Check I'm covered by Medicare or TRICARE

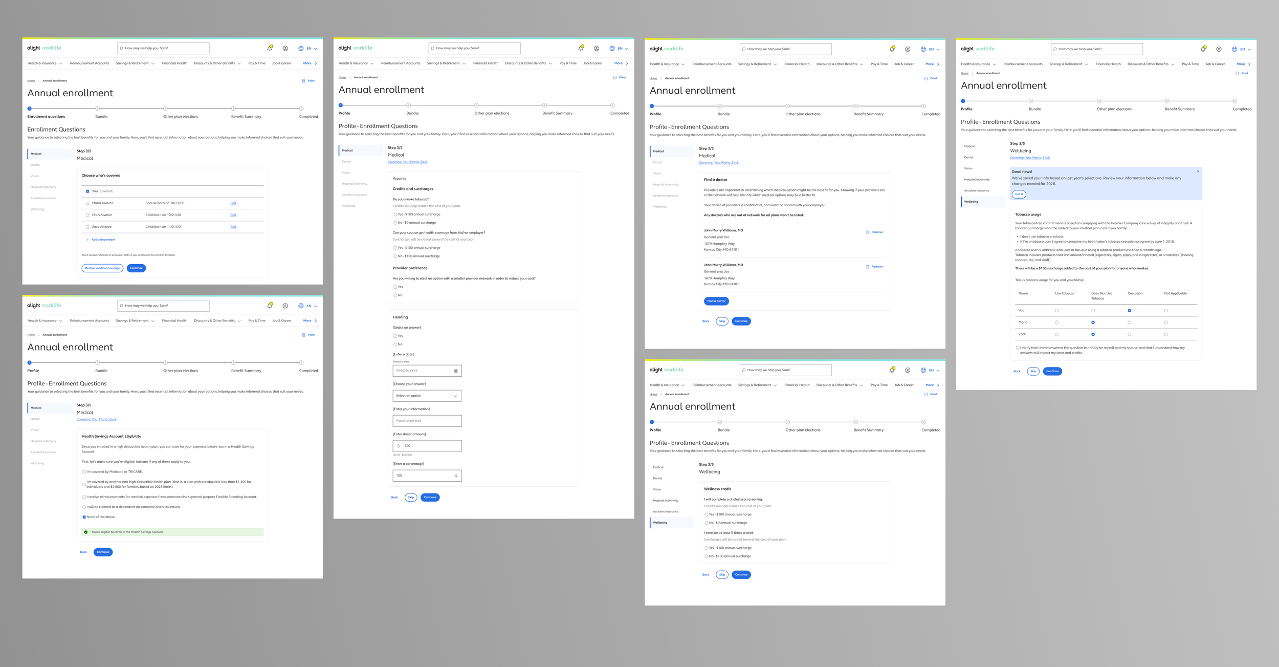[84, 472]
